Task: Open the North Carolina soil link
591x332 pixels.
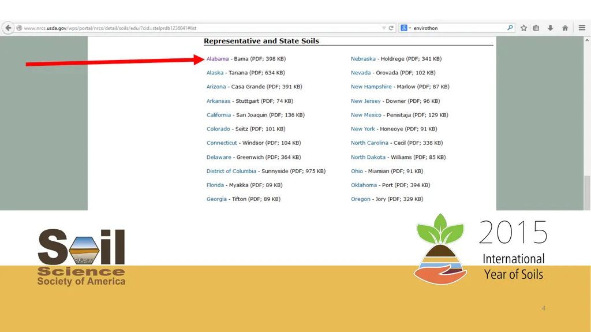Action: coord(369,143)
